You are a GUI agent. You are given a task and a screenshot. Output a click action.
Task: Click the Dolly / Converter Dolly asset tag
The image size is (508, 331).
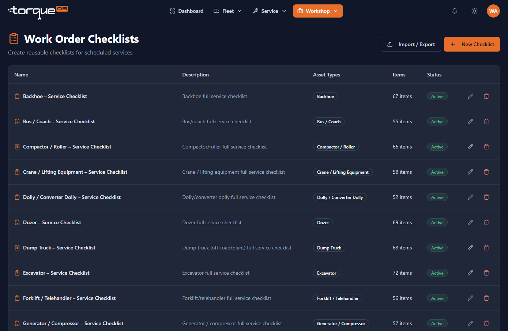(x=340, y=198)
